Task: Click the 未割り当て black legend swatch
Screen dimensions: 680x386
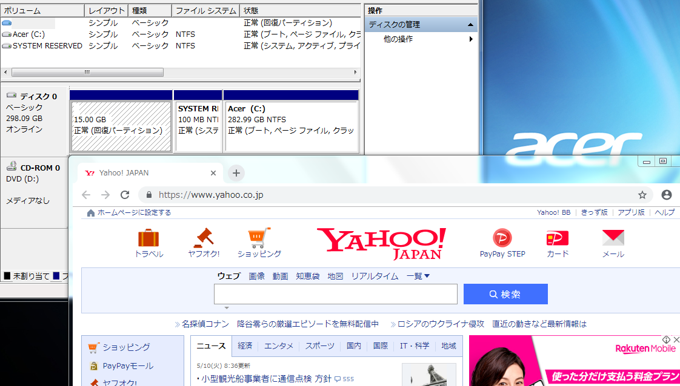Action: pos(7,276)
